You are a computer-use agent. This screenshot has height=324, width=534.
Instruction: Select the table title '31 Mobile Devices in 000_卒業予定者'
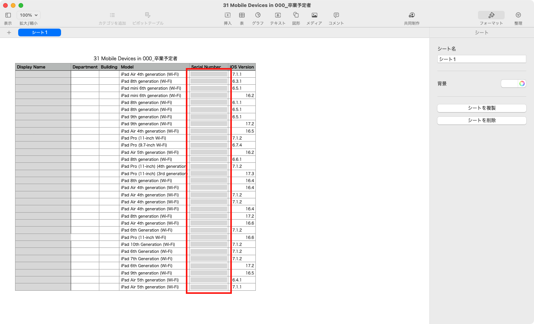tap(135, 58)
